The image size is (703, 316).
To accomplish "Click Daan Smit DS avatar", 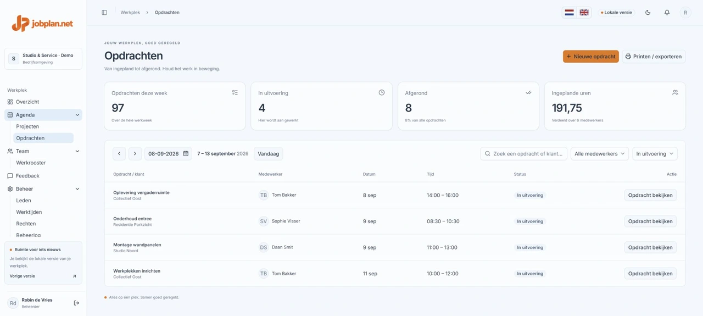I will pyautogui.click(x=264, y=247).
